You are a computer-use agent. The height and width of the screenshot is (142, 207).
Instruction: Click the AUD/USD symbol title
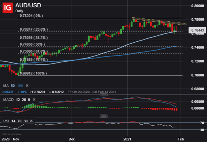click(x=28, y=5)
